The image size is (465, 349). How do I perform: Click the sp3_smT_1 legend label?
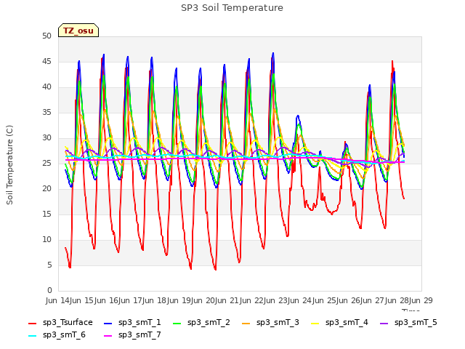click(x=139, y=322)
